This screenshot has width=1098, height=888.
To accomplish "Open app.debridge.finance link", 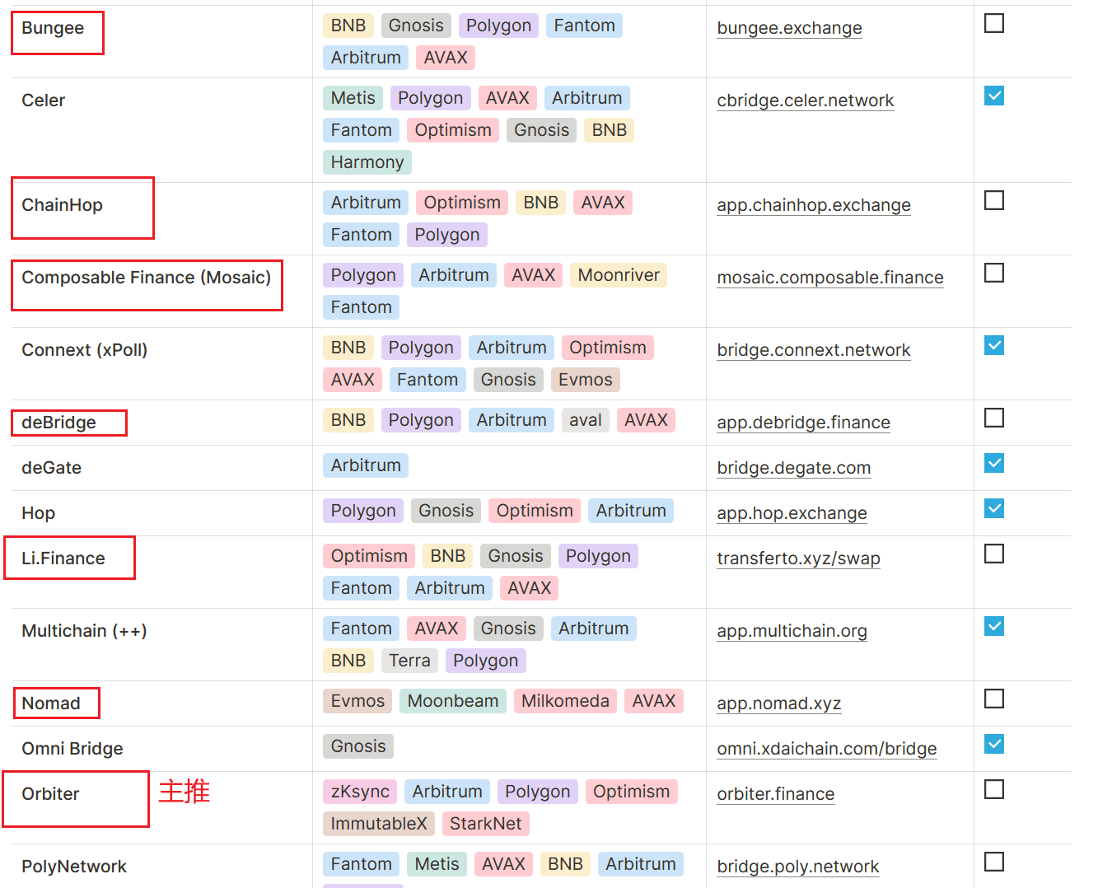I will 803,423.
